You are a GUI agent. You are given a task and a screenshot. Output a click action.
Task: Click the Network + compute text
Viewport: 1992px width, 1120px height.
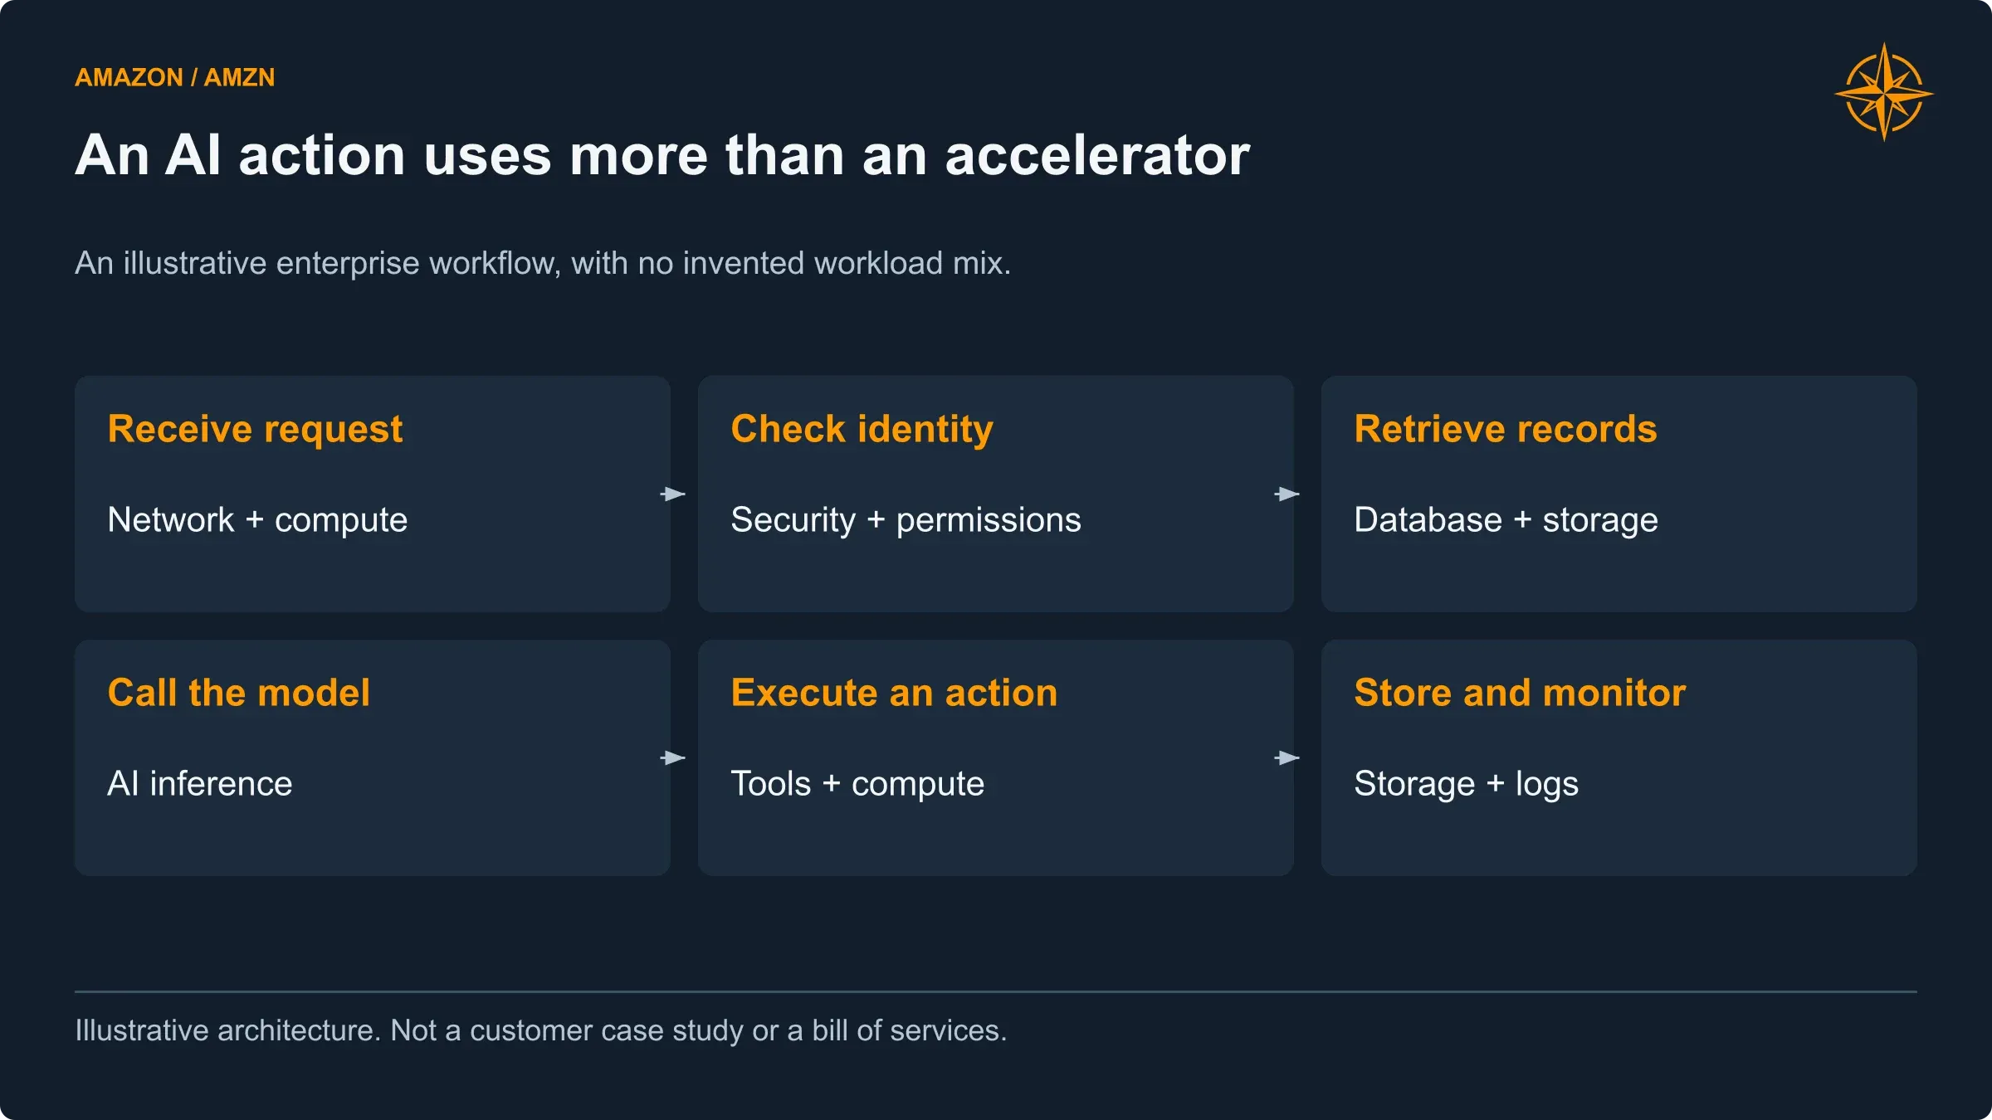tap(257, 521)
